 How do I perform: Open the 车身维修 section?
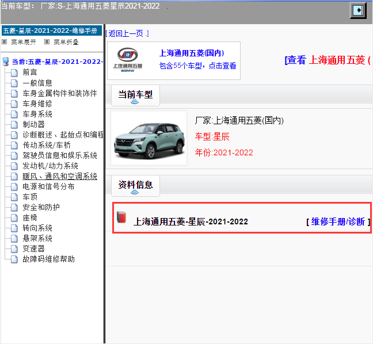[37, 104]
